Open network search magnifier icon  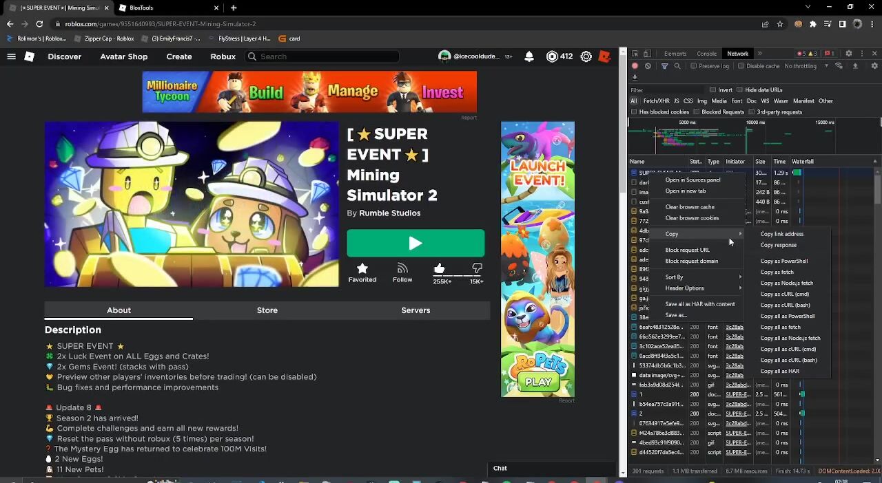pos(677,66)
